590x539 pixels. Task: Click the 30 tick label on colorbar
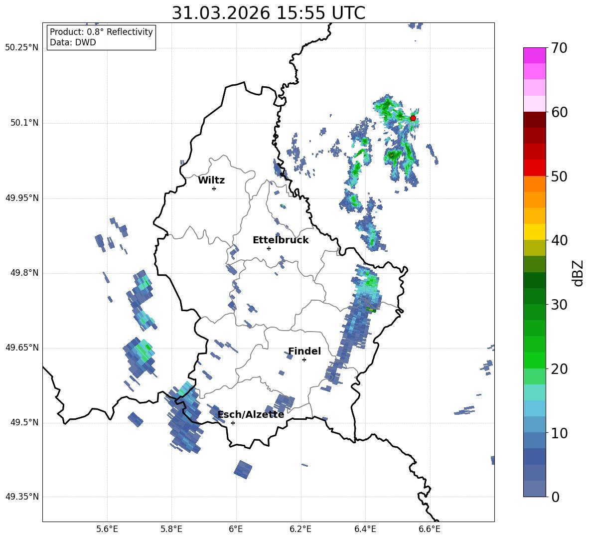559,305
